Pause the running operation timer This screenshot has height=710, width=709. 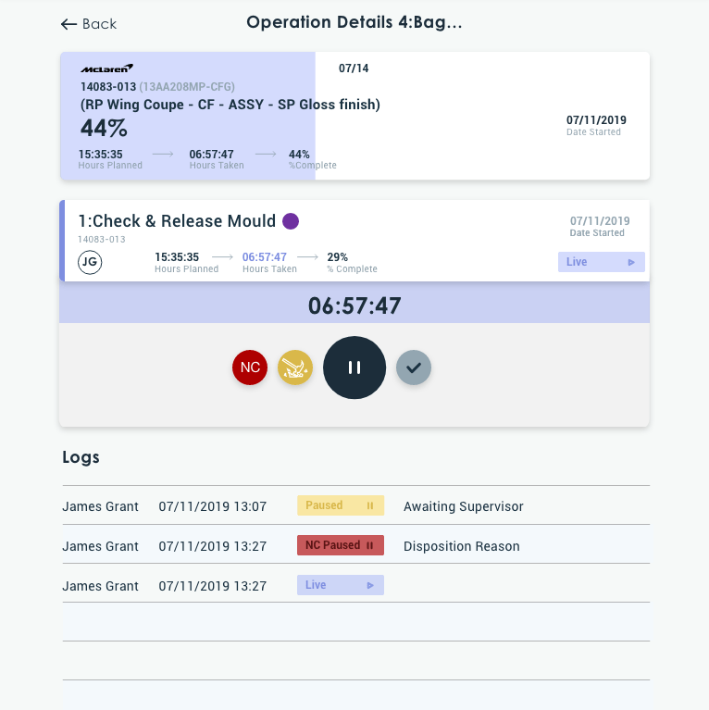click(x=354, y=367)
